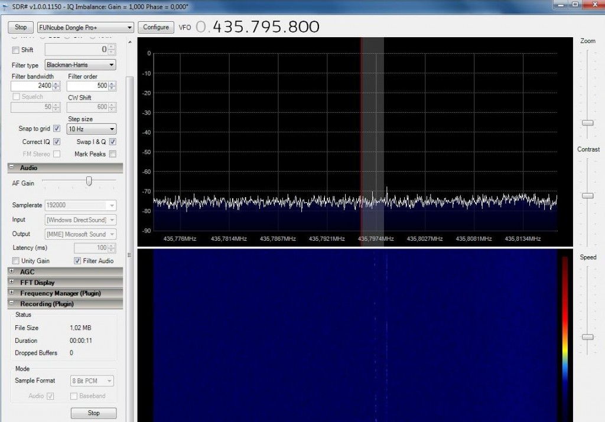This screenshot has height=422, width=605.
Task: Stop recording in the Recording plugin panel
Action: [93, 413]
